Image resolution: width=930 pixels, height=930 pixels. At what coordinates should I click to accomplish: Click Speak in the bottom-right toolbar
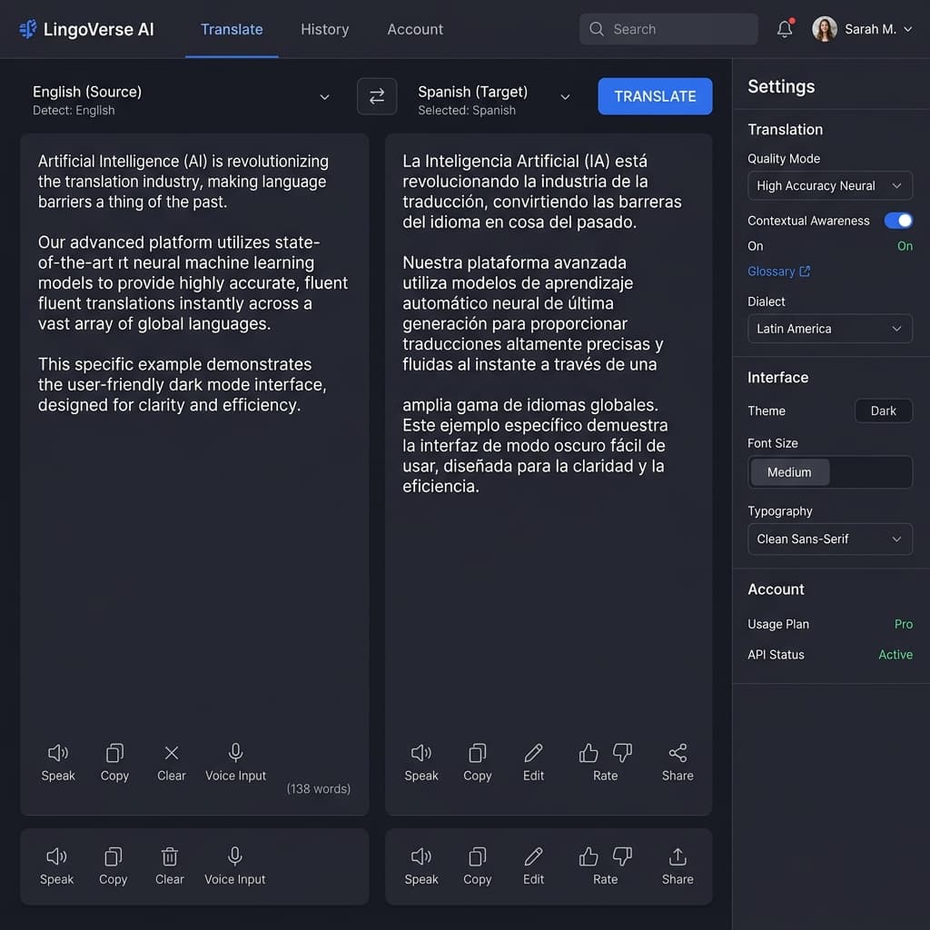pyautogui.click(x=421, y=866)
